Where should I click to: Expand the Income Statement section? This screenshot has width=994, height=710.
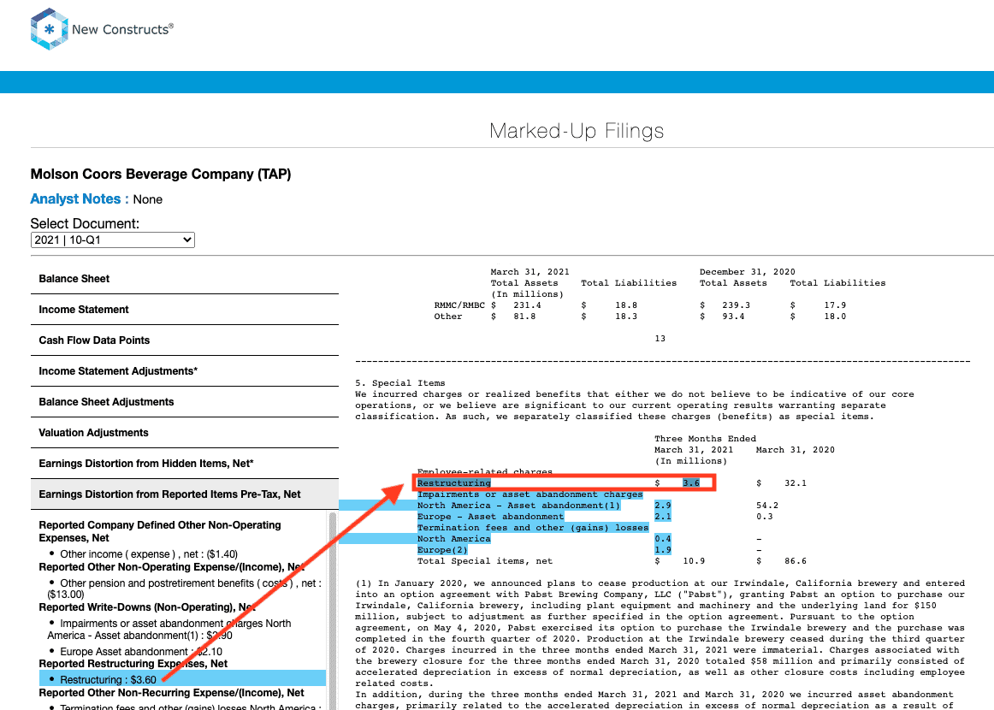[x=185, y=310]
